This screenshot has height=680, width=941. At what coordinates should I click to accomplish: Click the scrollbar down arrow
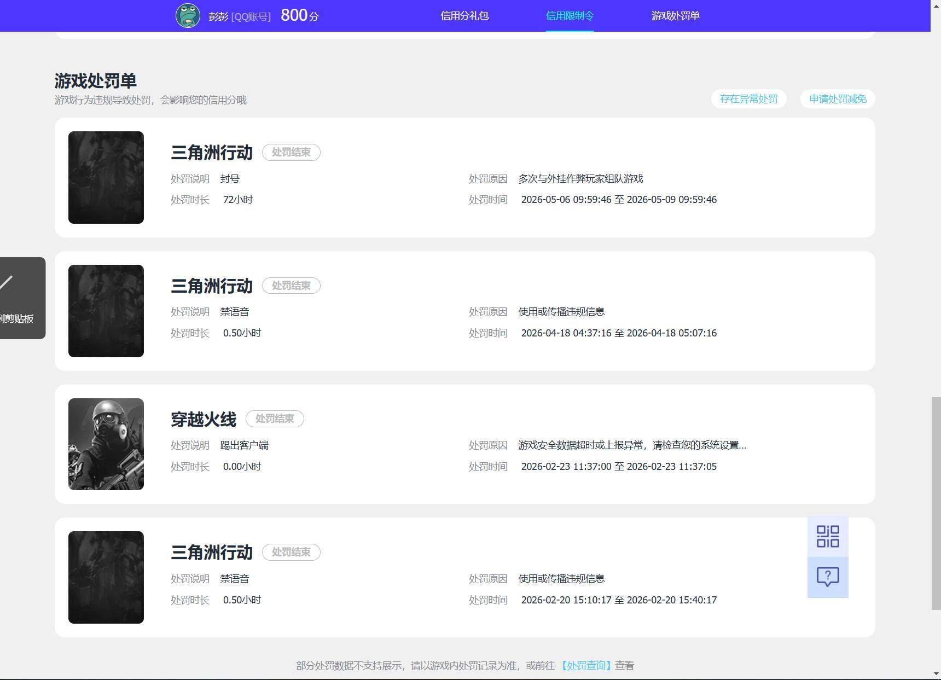point(936,674)
